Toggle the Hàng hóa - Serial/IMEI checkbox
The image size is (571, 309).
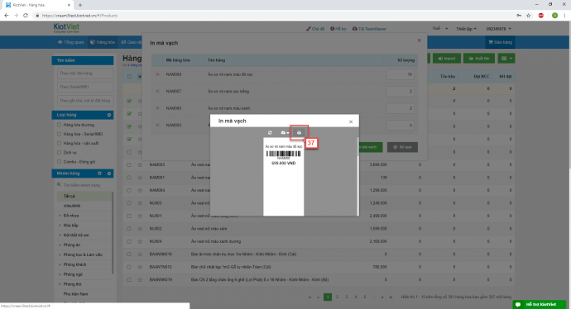coord(59,134)
